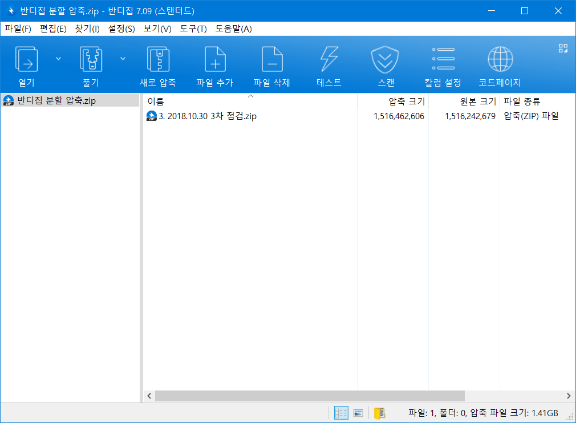This screenshot has height=423, width=576.
Task: Maximize the Bandizip window
Action: pos(525,11)
